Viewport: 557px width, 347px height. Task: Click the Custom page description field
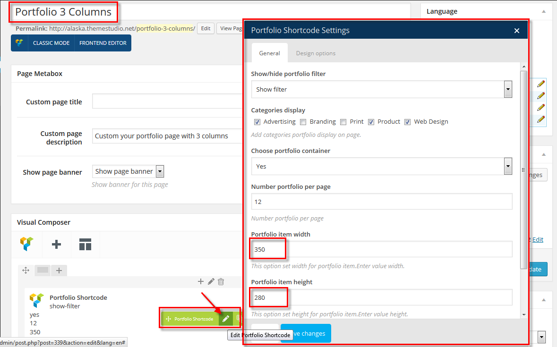pyautogui.click(x=167, y=136)
